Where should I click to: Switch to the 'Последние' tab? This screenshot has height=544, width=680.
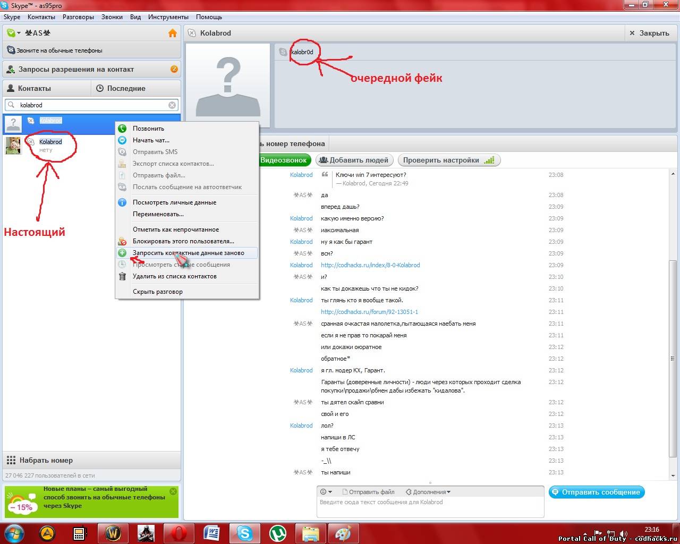coord(136,88)
